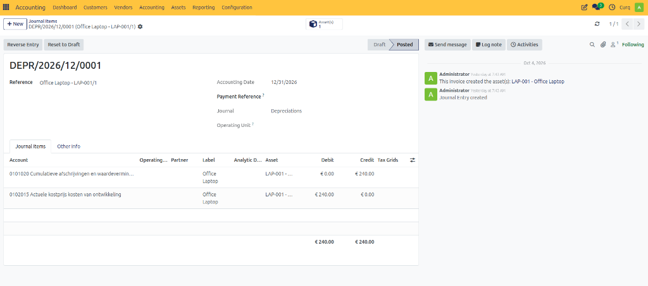
Task: Sort by the Account column header
Action: (x=18, y=160)
